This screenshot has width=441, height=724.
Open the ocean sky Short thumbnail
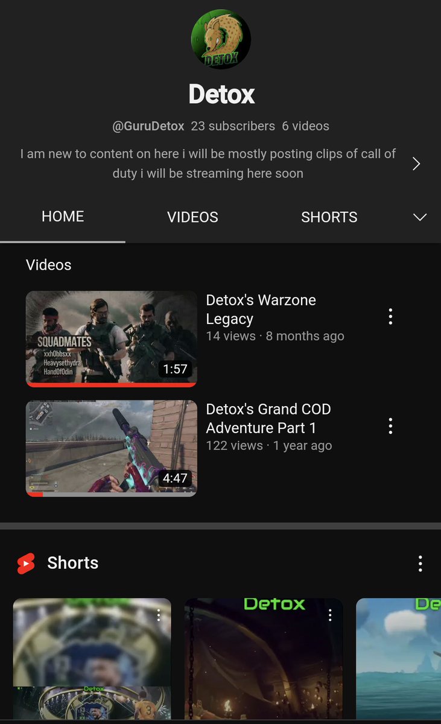point(398,658)
